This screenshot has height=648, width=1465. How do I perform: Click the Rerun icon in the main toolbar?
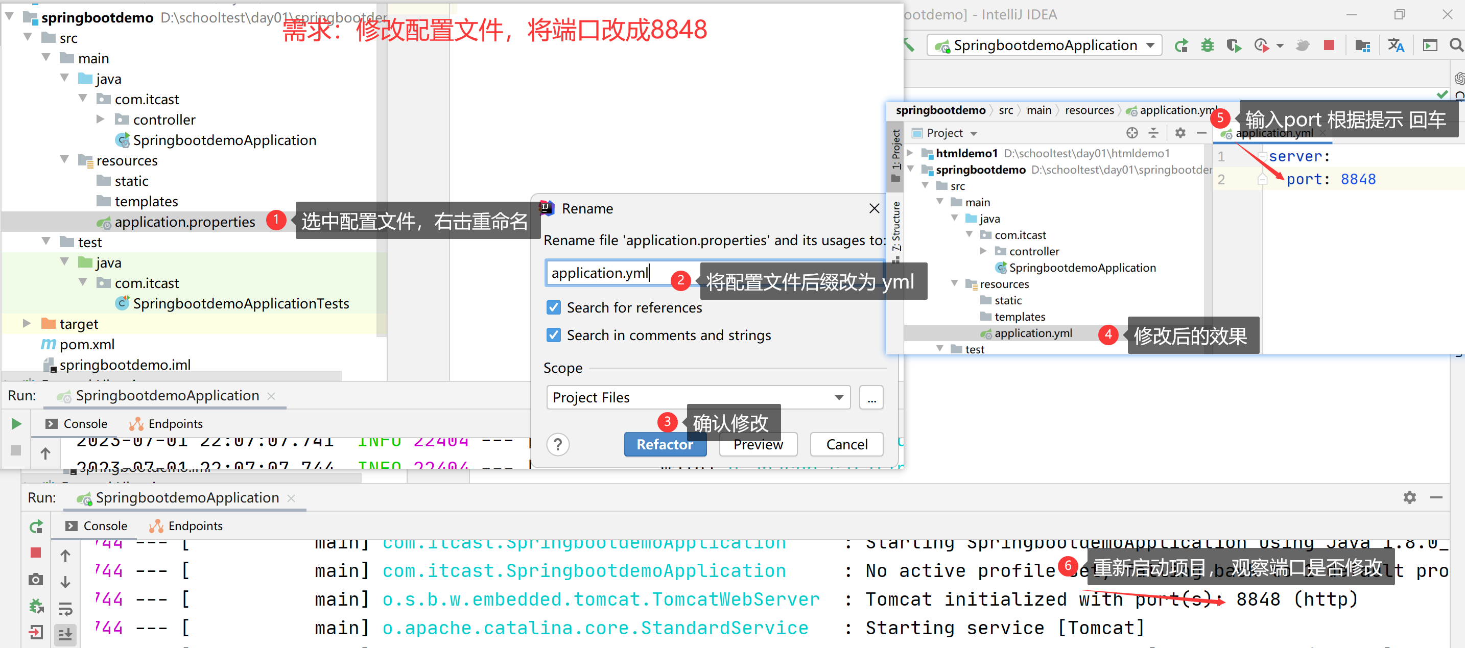(1181, 45)
